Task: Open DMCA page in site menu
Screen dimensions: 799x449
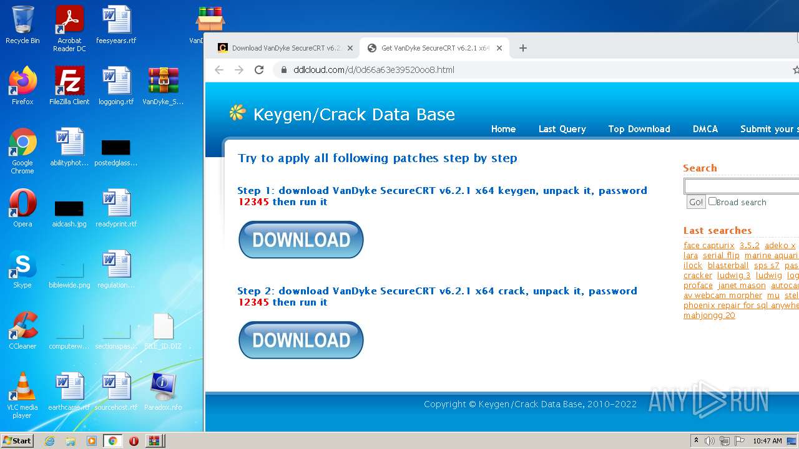Action: click(x=705, y=129)
